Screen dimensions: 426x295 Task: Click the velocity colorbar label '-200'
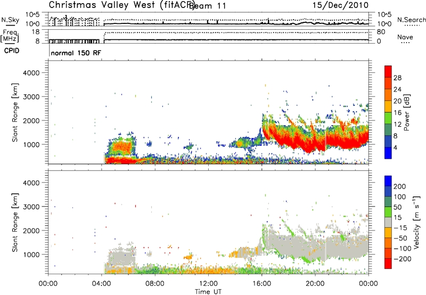(403, 259)
